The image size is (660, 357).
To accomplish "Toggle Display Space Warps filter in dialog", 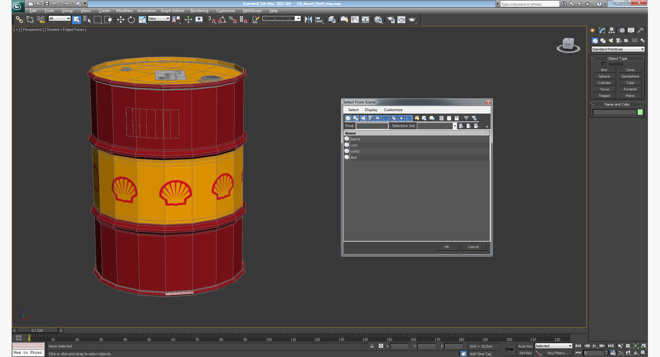I will click(386, 118).
